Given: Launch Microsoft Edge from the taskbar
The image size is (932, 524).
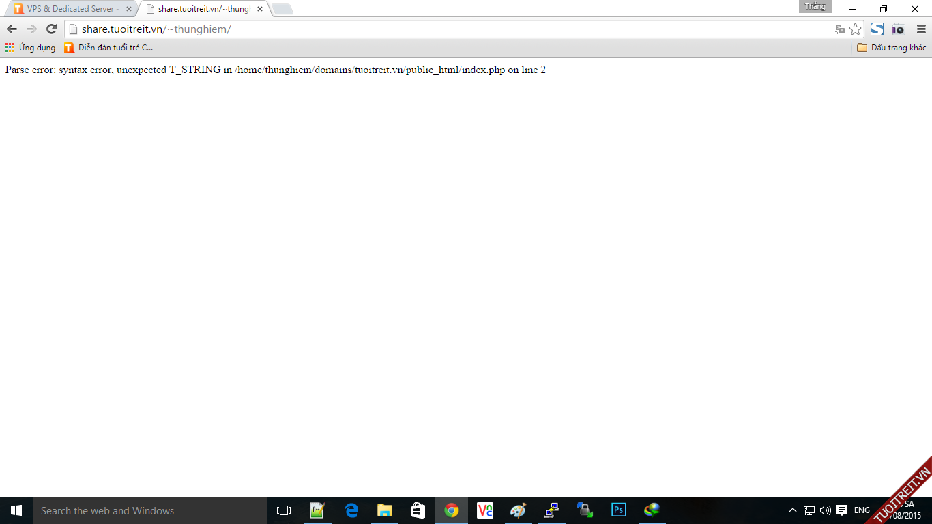Looking at the screenshot, I should (351, 510).
